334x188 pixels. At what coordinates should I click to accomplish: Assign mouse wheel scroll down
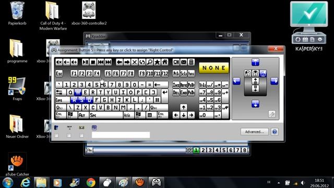pos(255,88)
